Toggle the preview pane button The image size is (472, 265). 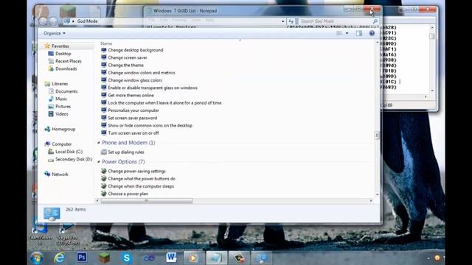359,33
